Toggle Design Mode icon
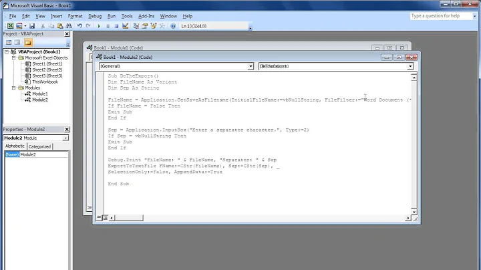This screenshot has height=270, width=481. [125, 26]
